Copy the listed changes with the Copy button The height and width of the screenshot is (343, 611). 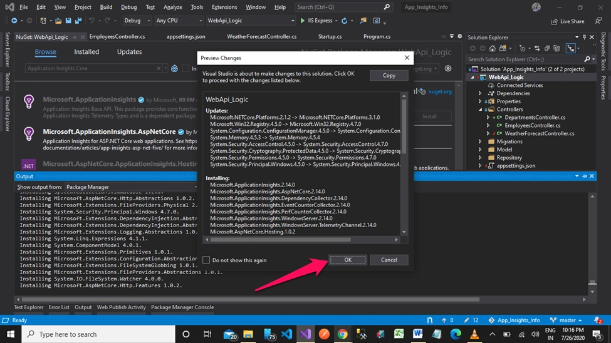[x=389, y=76]
